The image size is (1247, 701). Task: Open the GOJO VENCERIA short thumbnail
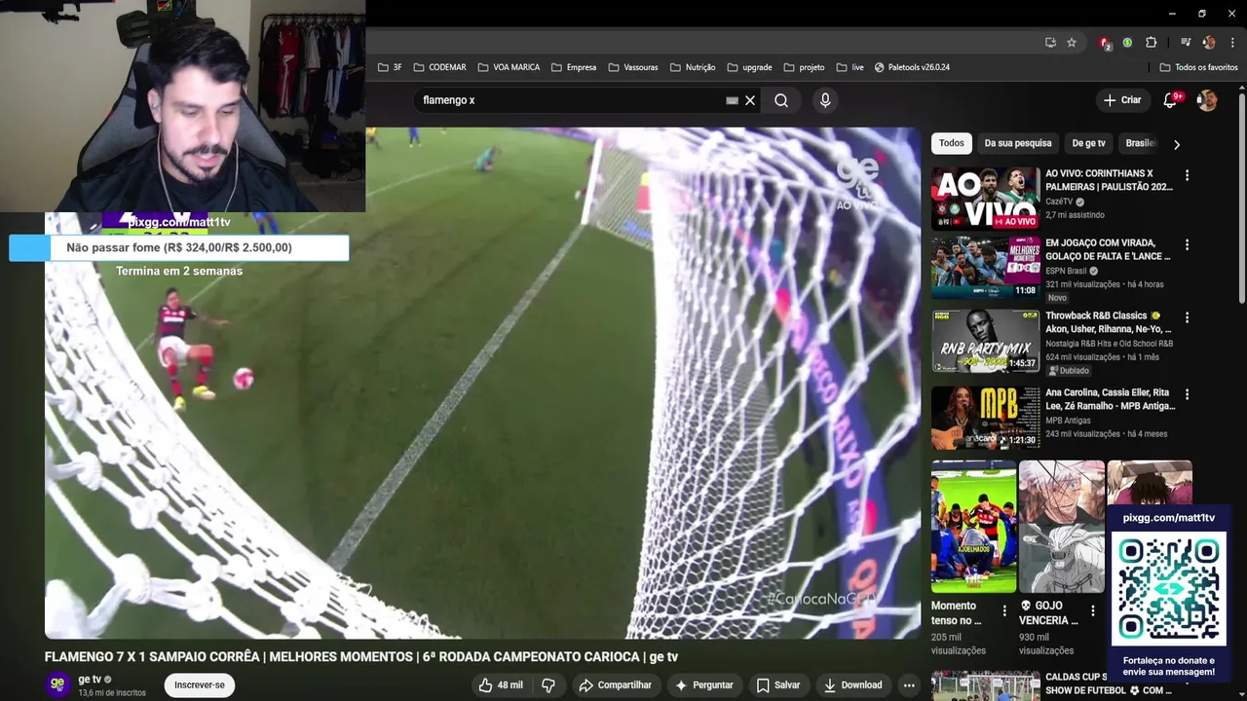(1061, 527)
